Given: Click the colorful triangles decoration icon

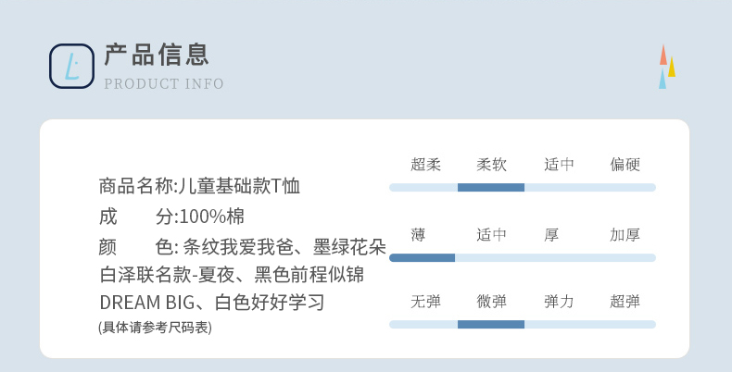Looking at the screenshot, I should (x=667, y=67).
